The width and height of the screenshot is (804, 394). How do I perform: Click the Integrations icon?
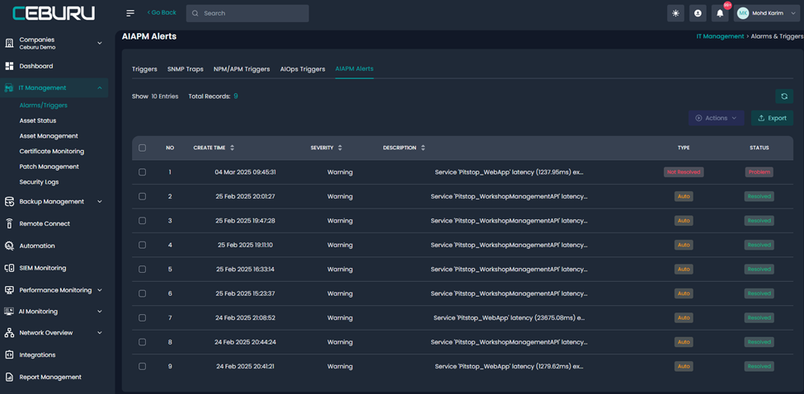tap(9, 355)
